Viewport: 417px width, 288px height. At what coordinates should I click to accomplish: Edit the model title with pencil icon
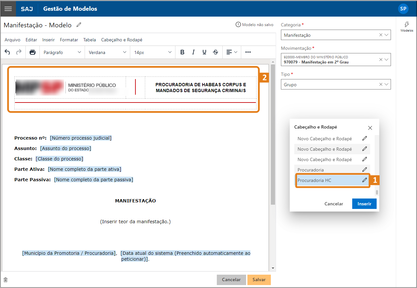click(79, 25)
